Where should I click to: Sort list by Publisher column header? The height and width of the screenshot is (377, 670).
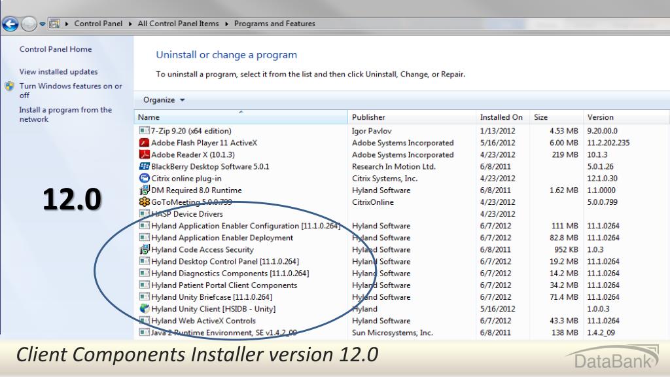pyautogui.click(x=412, y=117)
